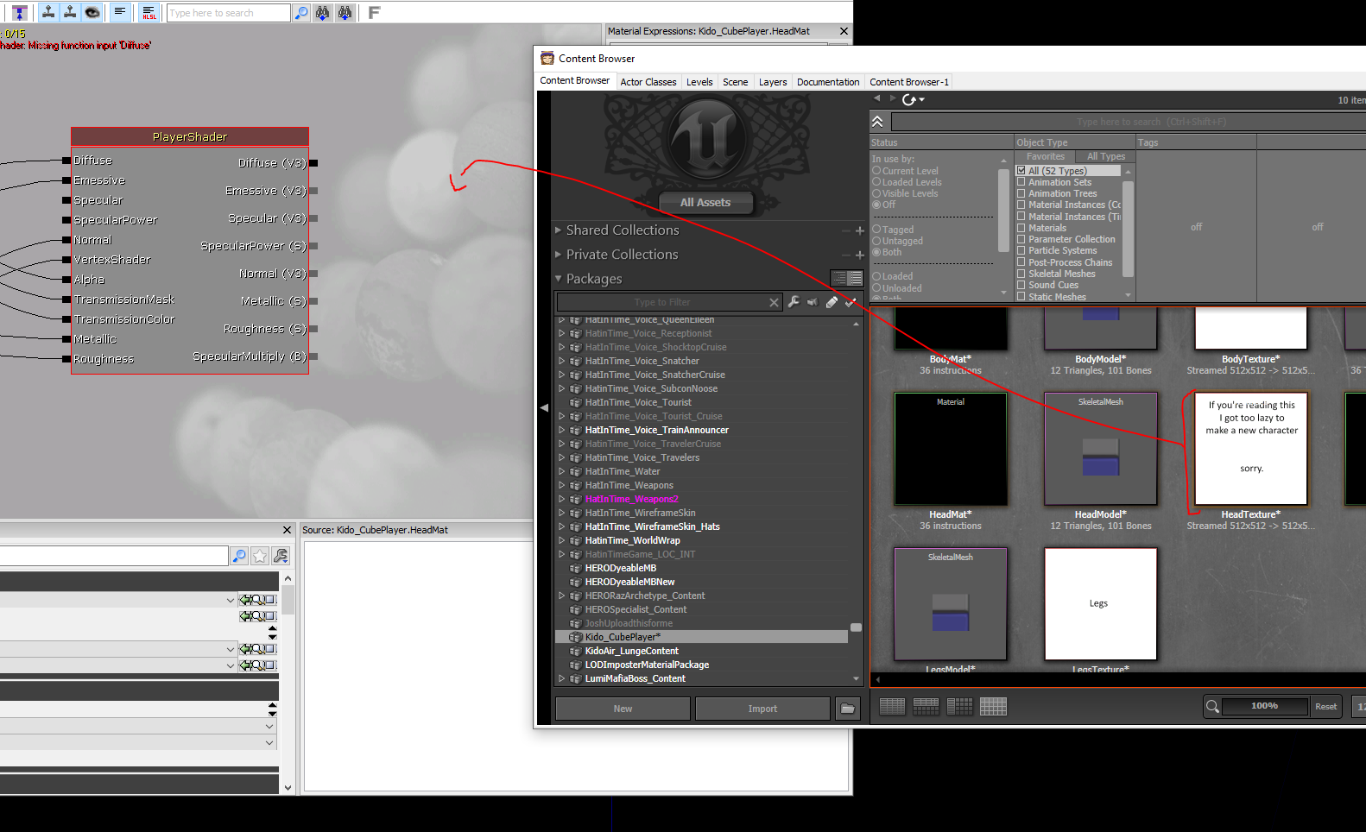Click binoculars find next icon

pyautogui.click(x=323, y=12)
